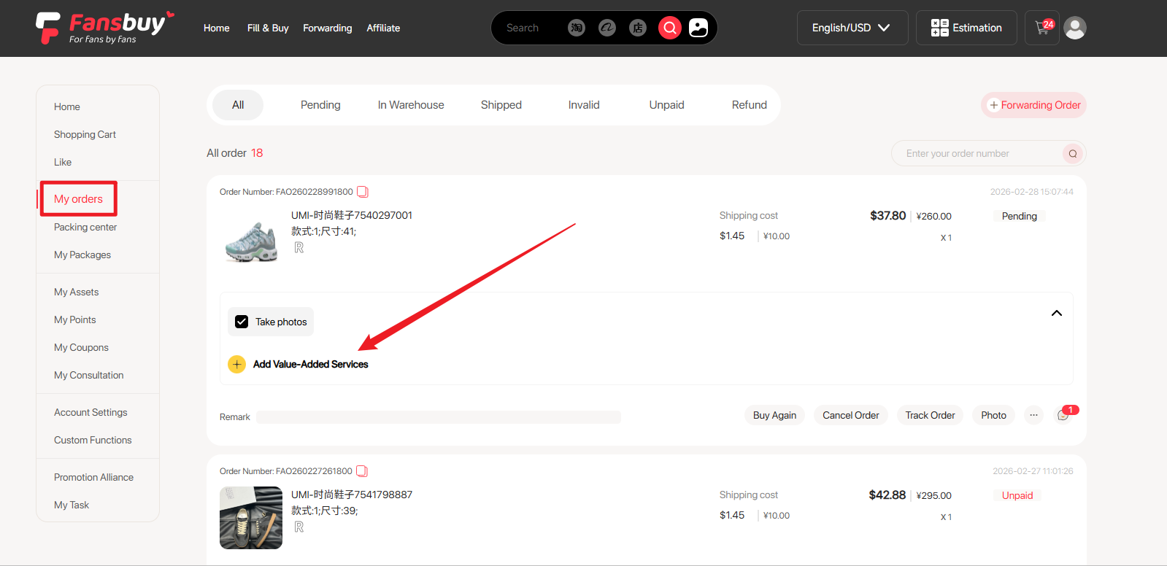
Task: Select the 1688 platform icon in search bar
Action: click(x=607, y=28)
